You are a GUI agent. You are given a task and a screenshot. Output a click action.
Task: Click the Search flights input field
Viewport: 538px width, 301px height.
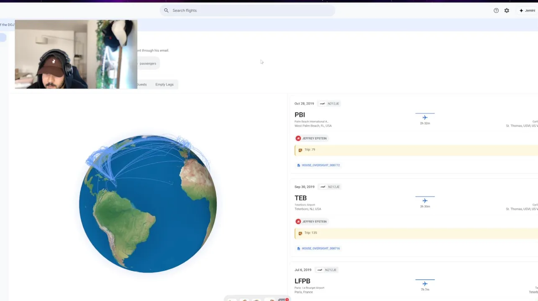(x=247, y=10)
